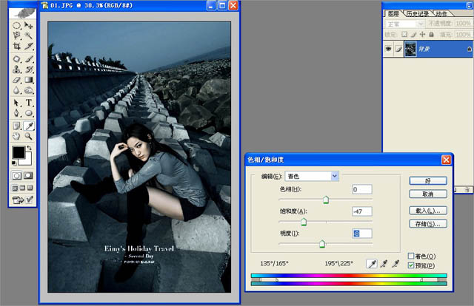Click the add-to-sample eyedropper (plus)
This screenshot has height=306, width=474.
coord(384,263)
